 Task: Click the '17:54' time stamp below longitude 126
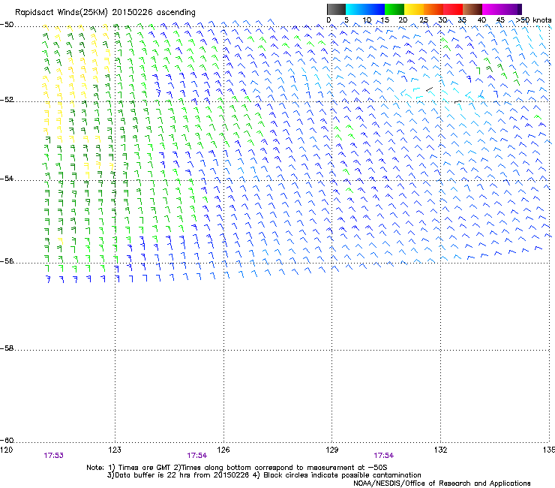click(x=196, y=456)
